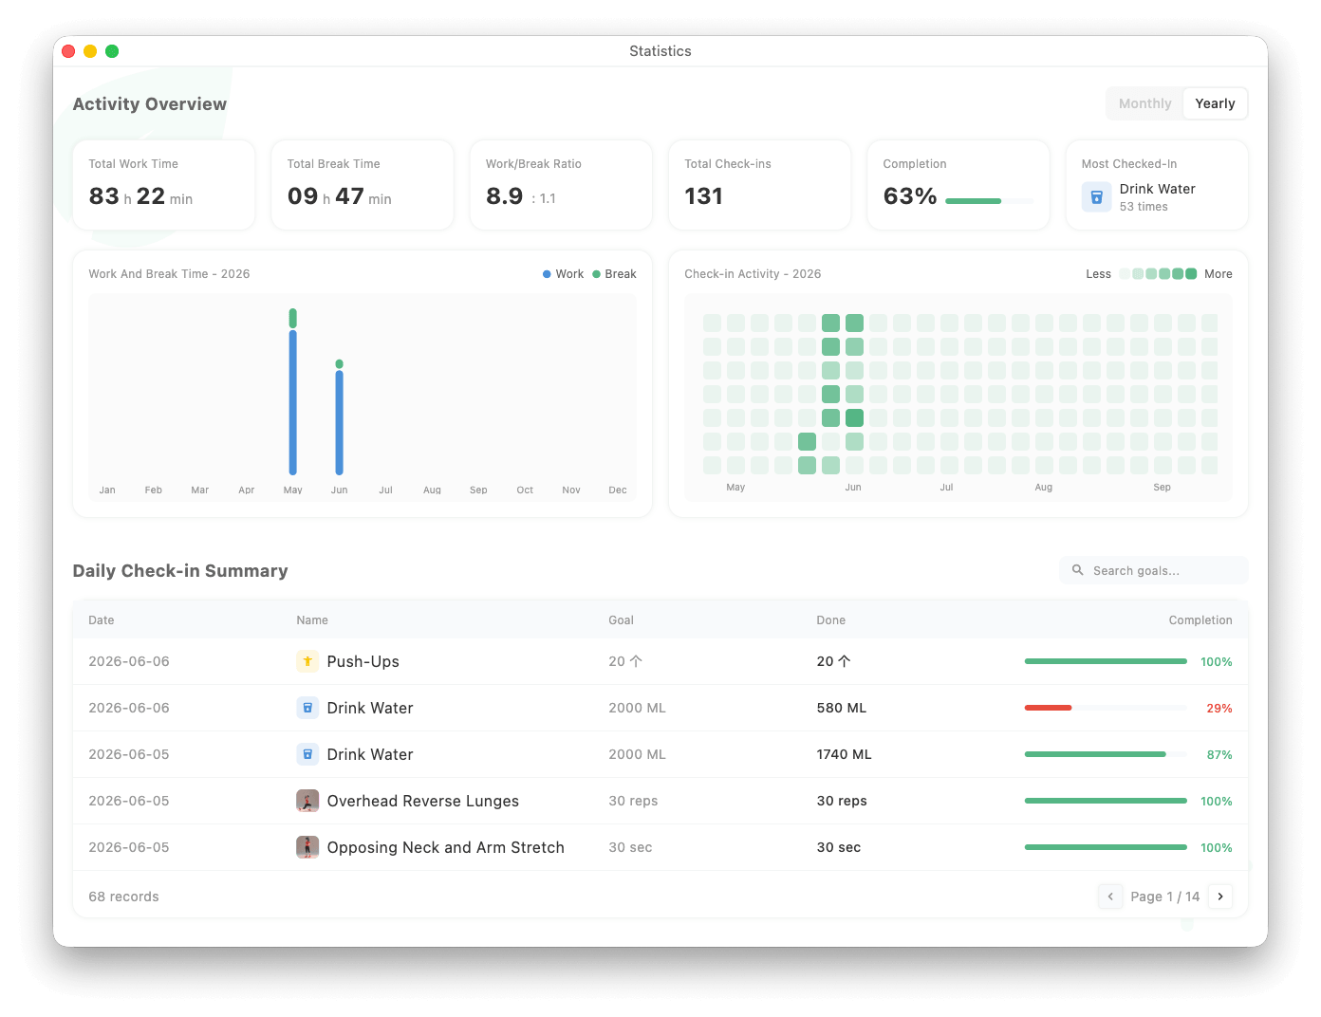Click the 1740 ML done value
This screenshot has height=1017, width=1321.
click(x=844, y=754)
